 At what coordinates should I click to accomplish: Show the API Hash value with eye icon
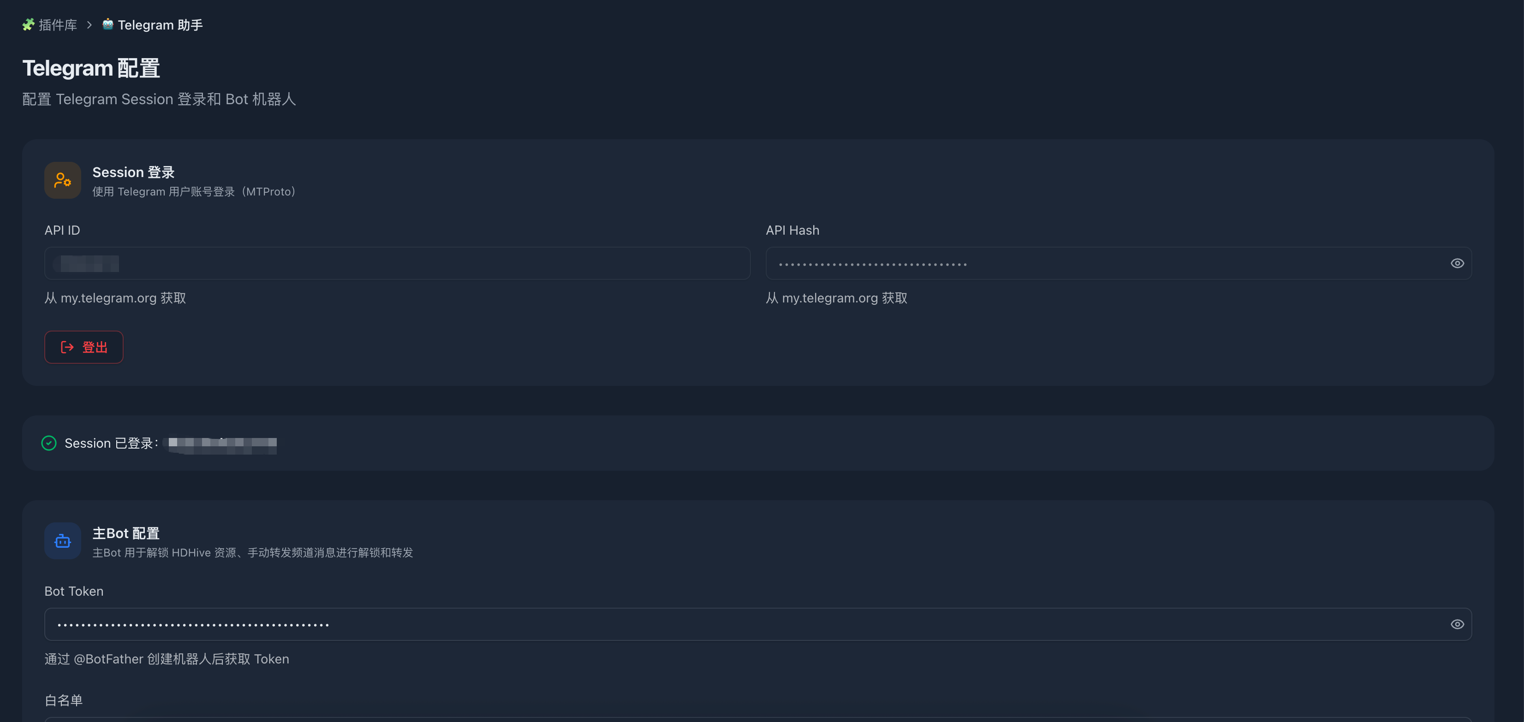tap(1457, 264)
